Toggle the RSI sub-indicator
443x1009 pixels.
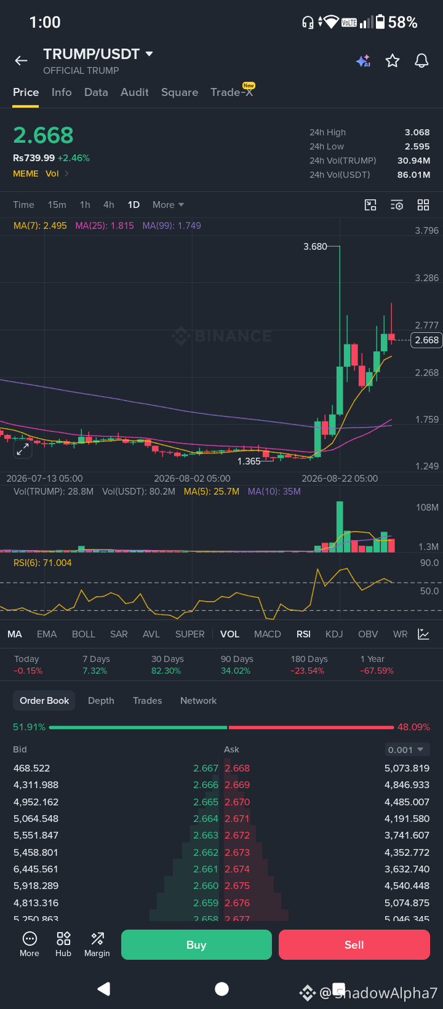303,634
